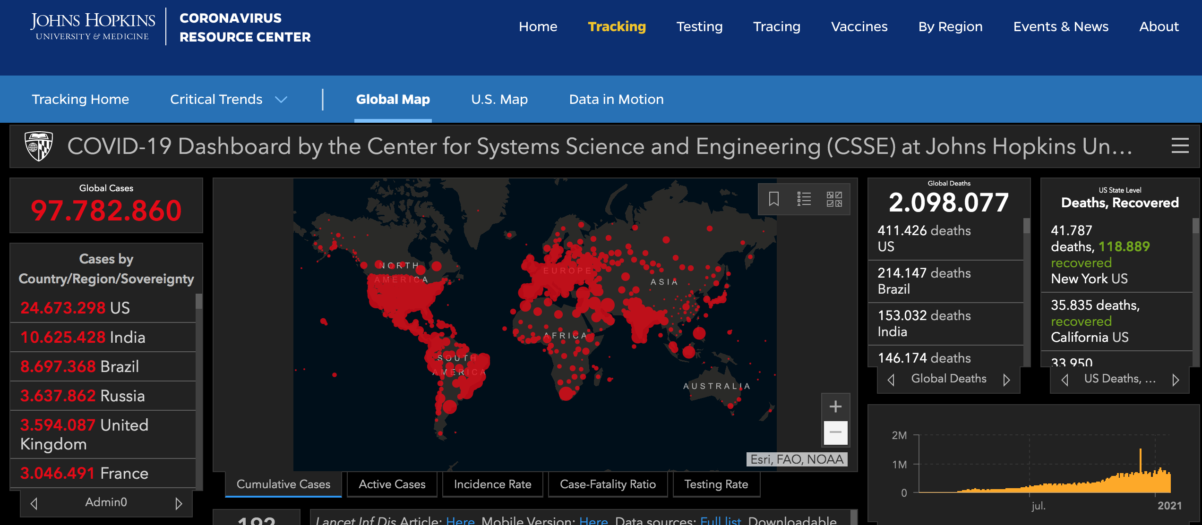Click next arrow beside US Deaths

[1176, 380]
